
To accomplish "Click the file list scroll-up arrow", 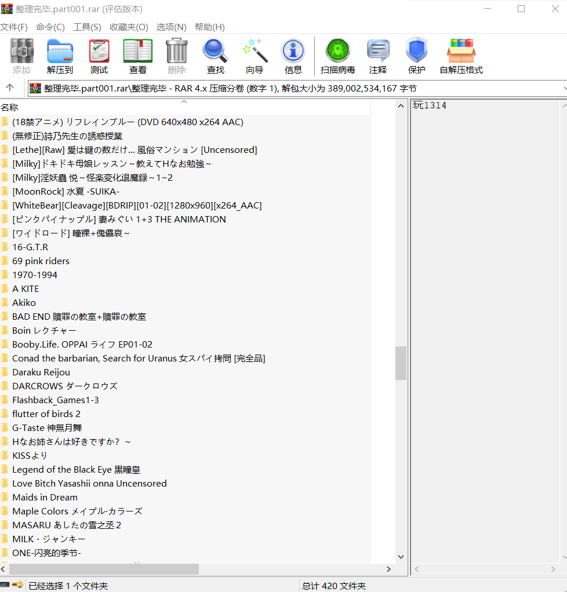I will click(x=401, y=106).
